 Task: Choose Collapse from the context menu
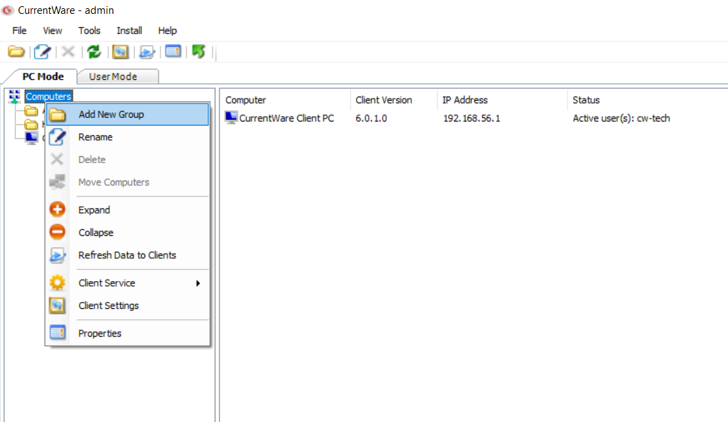128,233
